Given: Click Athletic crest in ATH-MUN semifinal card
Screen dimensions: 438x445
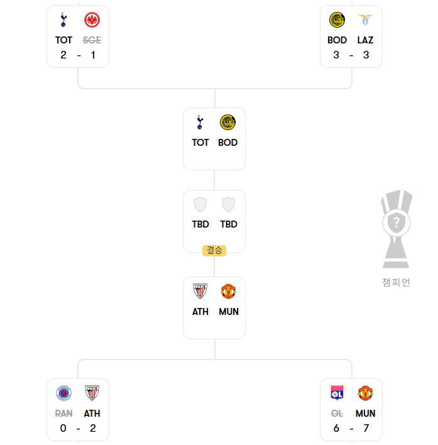Looking at the screenshot, I should [200, 291].
